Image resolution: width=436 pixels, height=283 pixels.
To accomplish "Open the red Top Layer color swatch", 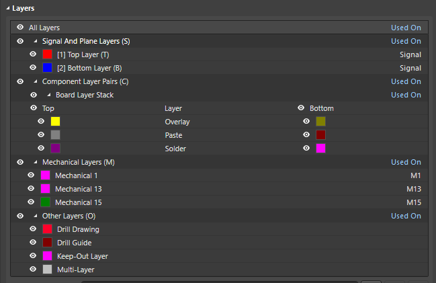I will pos(47,54).
